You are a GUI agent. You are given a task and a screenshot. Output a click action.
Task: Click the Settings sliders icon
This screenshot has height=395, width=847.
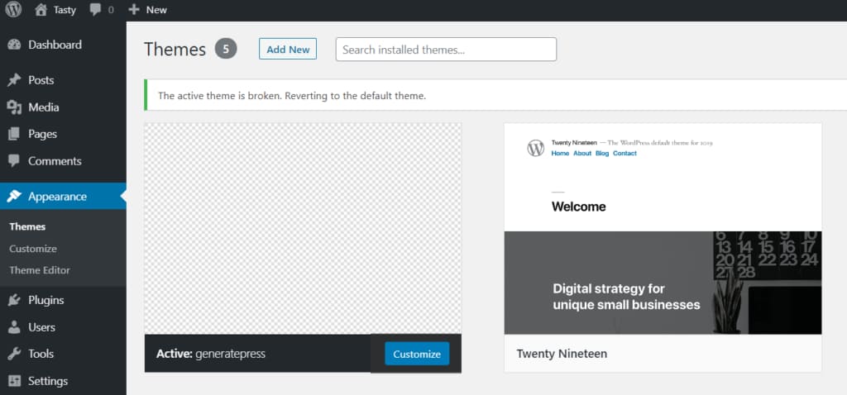click(14, 381)
